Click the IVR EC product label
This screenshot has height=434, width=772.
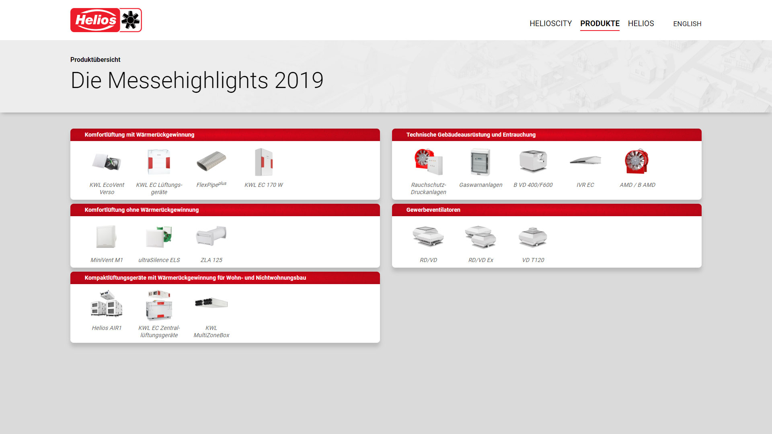tap(585, 185)
